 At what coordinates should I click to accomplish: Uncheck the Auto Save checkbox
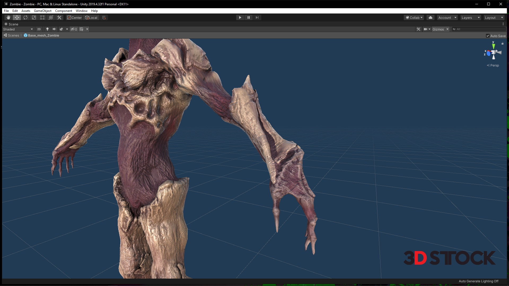pyautogui.click(x=488, y=36)
